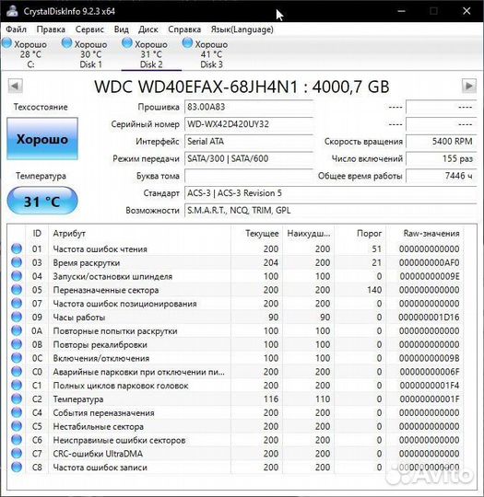Click status icon of attribute 01 row

pos(17,248)
